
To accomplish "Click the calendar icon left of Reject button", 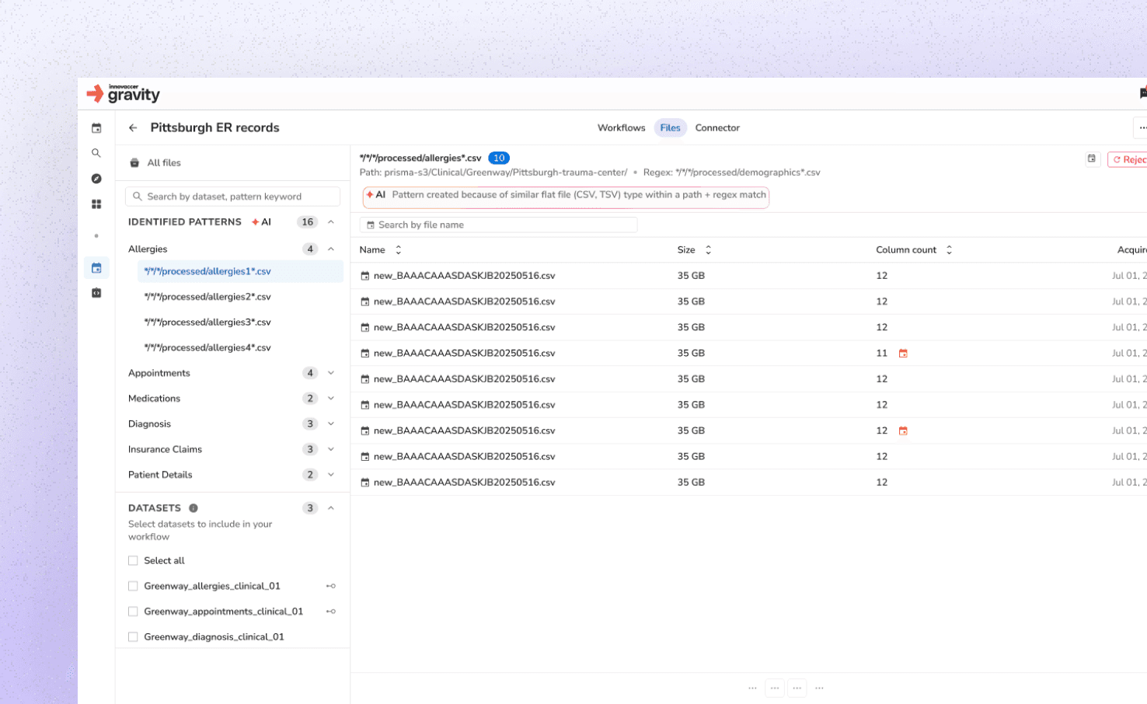I will coord(1092,159).
